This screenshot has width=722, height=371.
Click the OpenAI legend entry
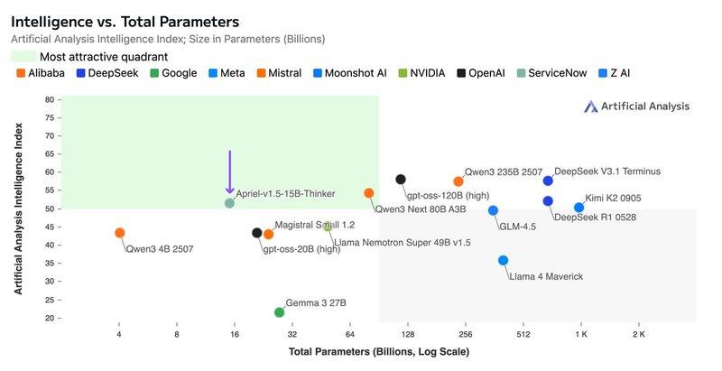tap(480, 73)
